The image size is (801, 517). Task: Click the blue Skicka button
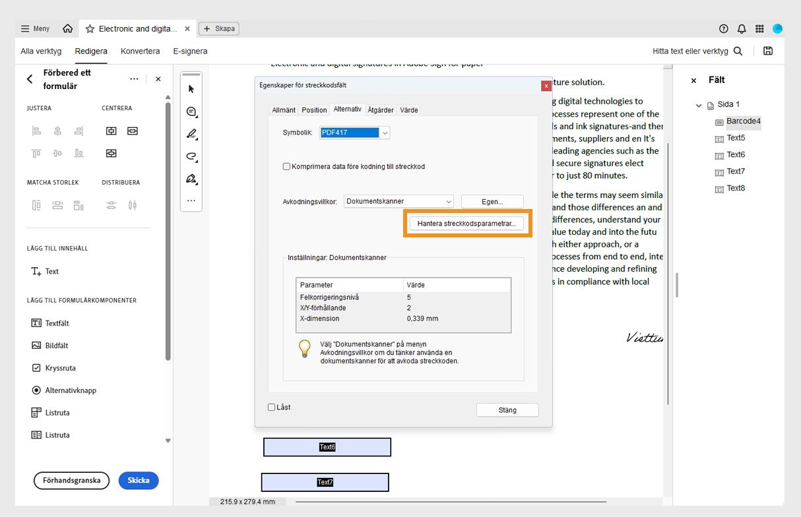tap(139, 480)
